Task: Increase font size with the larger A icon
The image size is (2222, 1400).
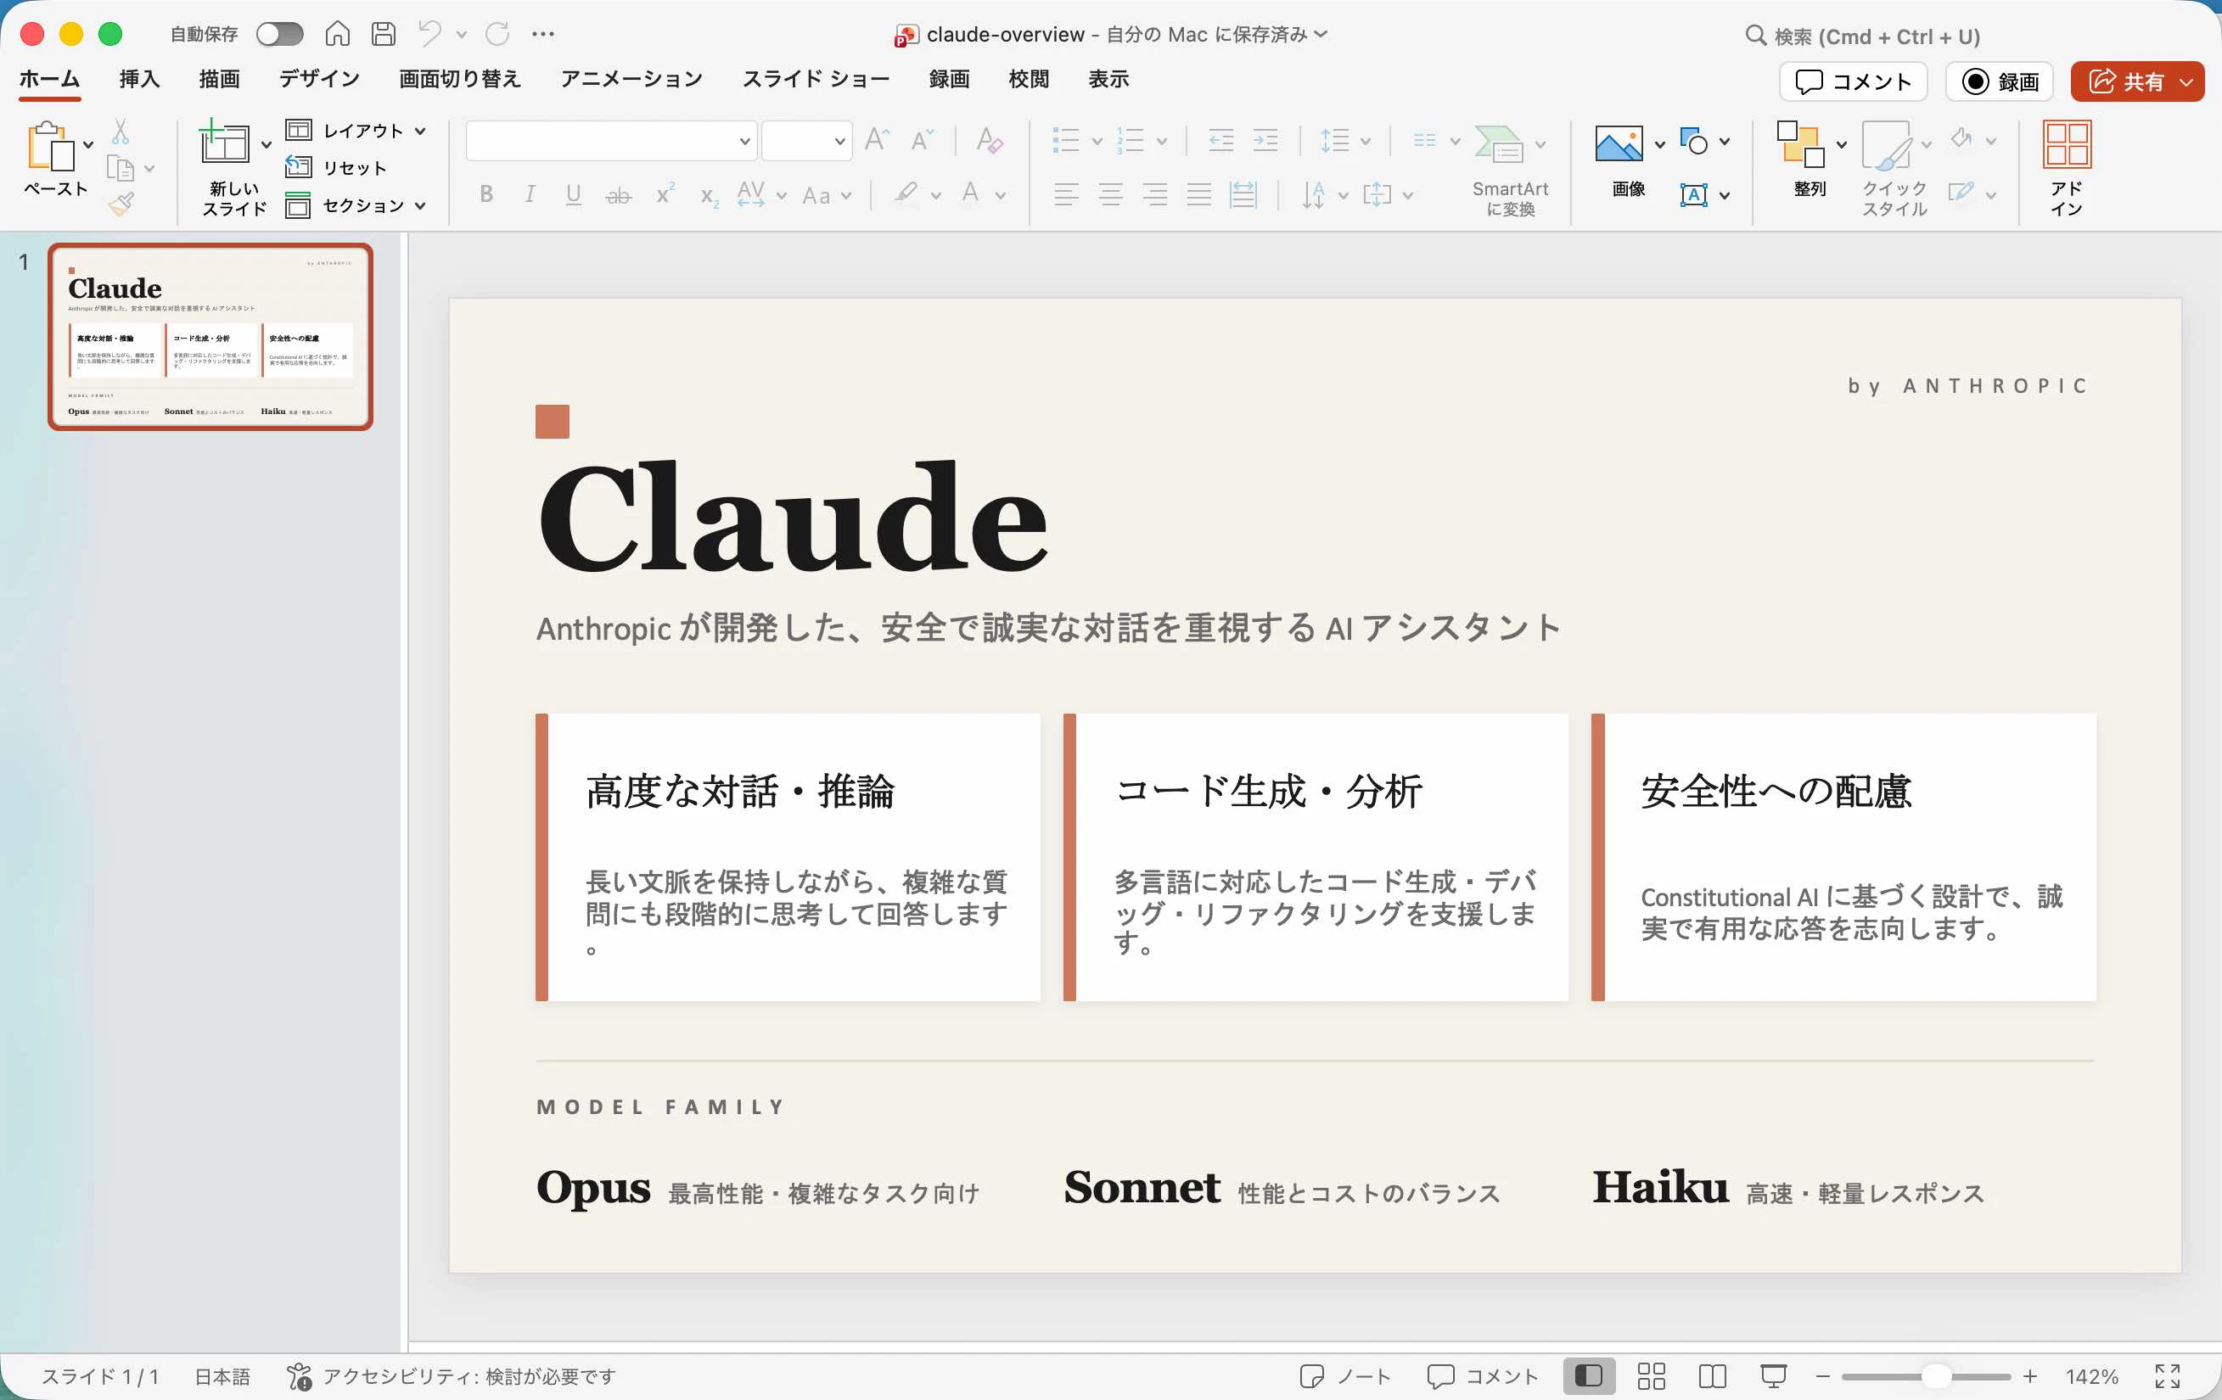Action: tap(877, 140)
